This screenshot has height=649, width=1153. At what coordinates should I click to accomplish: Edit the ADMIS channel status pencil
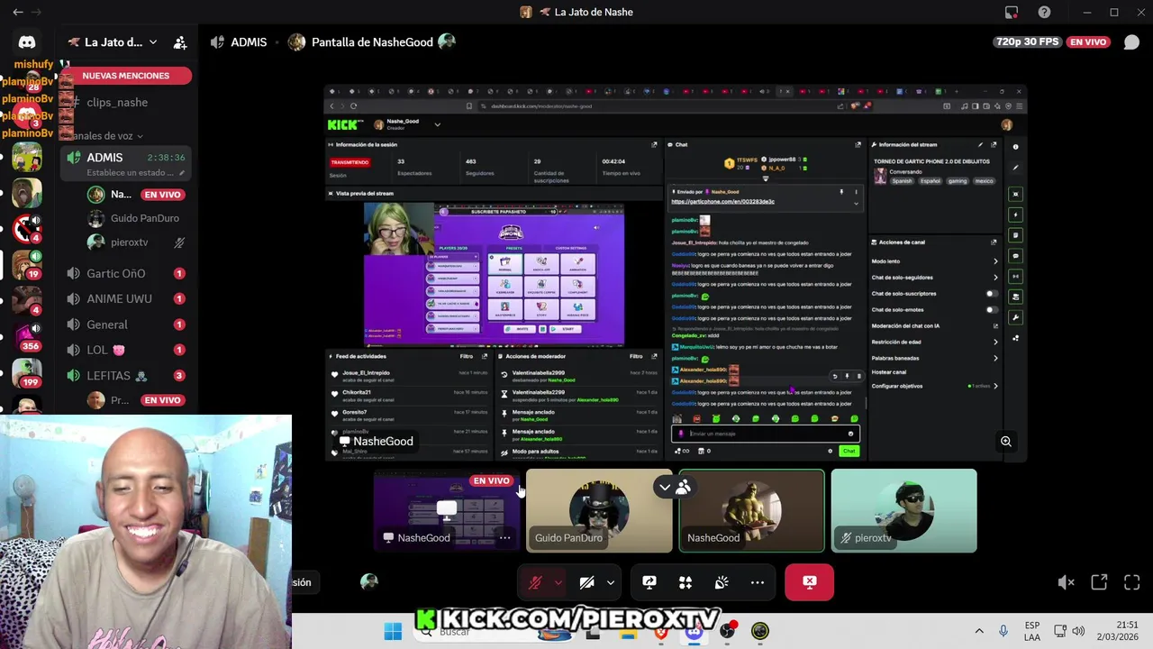(182, 173)
